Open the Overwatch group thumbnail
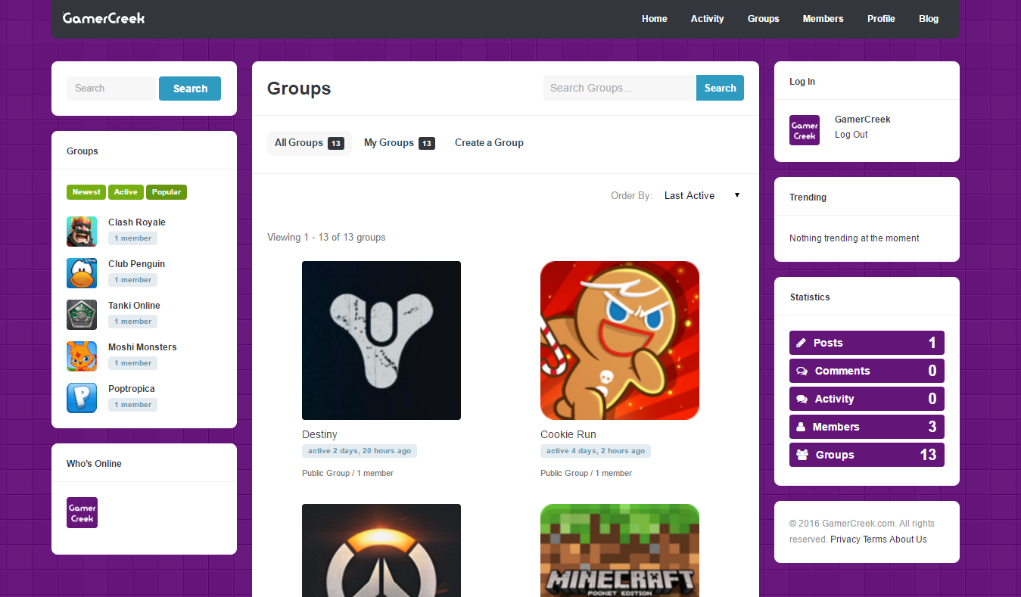The width and height of the screenshot is (1021, 597). tap(381, 550)
